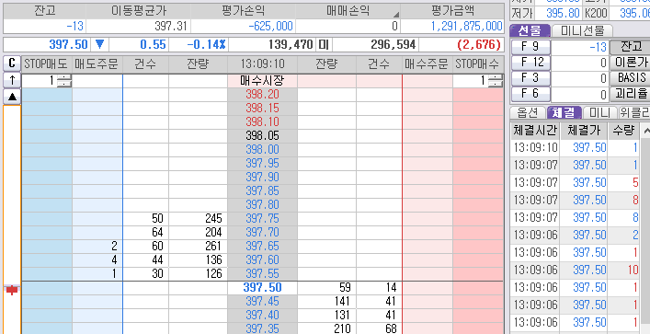Click the bid 잔량 cell showing 210

pos(326,328)
